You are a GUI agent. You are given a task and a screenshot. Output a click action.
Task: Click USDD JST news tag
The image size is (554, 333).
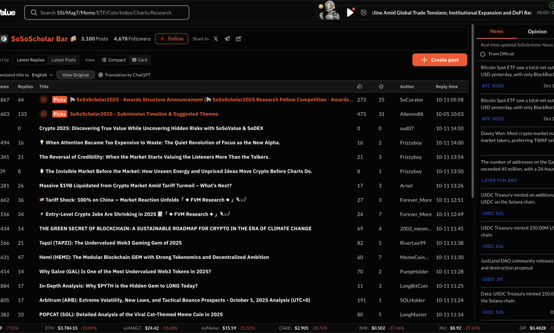[492, 279]
